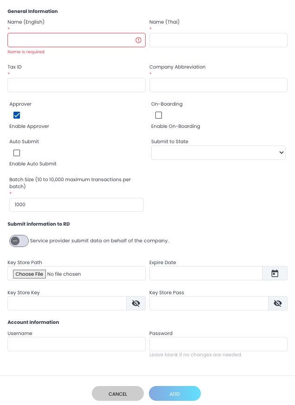The image size is (295, 405).
Task: Focus the Username input
Action: 77,344
